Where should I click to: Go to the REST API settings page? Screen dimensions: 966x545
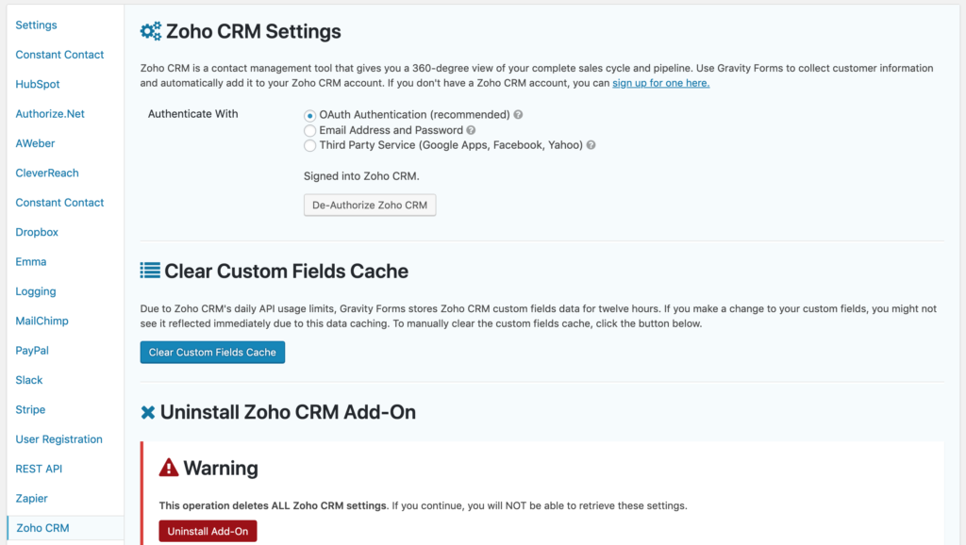click(x=39, y=469)
